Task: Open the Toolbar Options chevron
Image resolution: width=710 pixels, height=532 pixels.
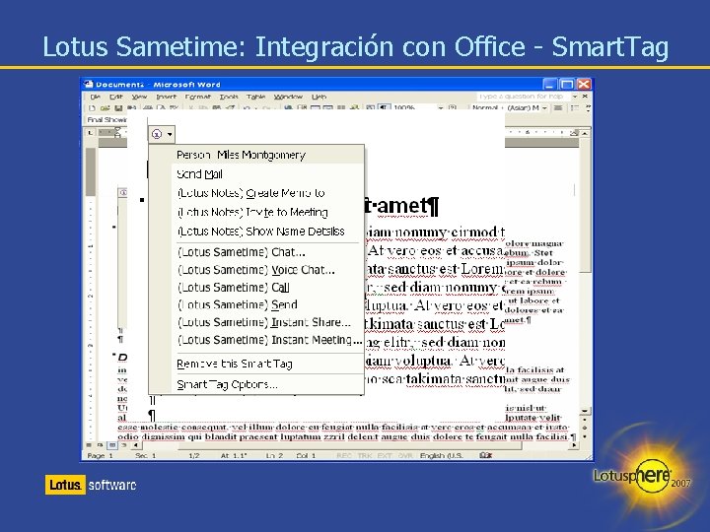Action: [x=588, y=108]
